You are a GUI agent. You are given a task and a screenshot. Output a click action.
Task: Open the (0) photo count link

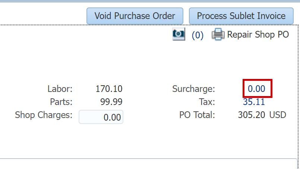click(x=198, y=35)
